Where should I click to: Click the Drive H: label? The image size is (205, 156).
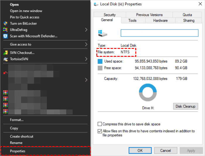148,108
